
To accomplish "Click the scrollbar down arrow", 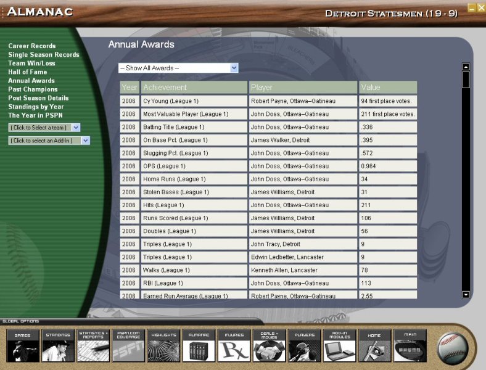I will tap(466, 295).
